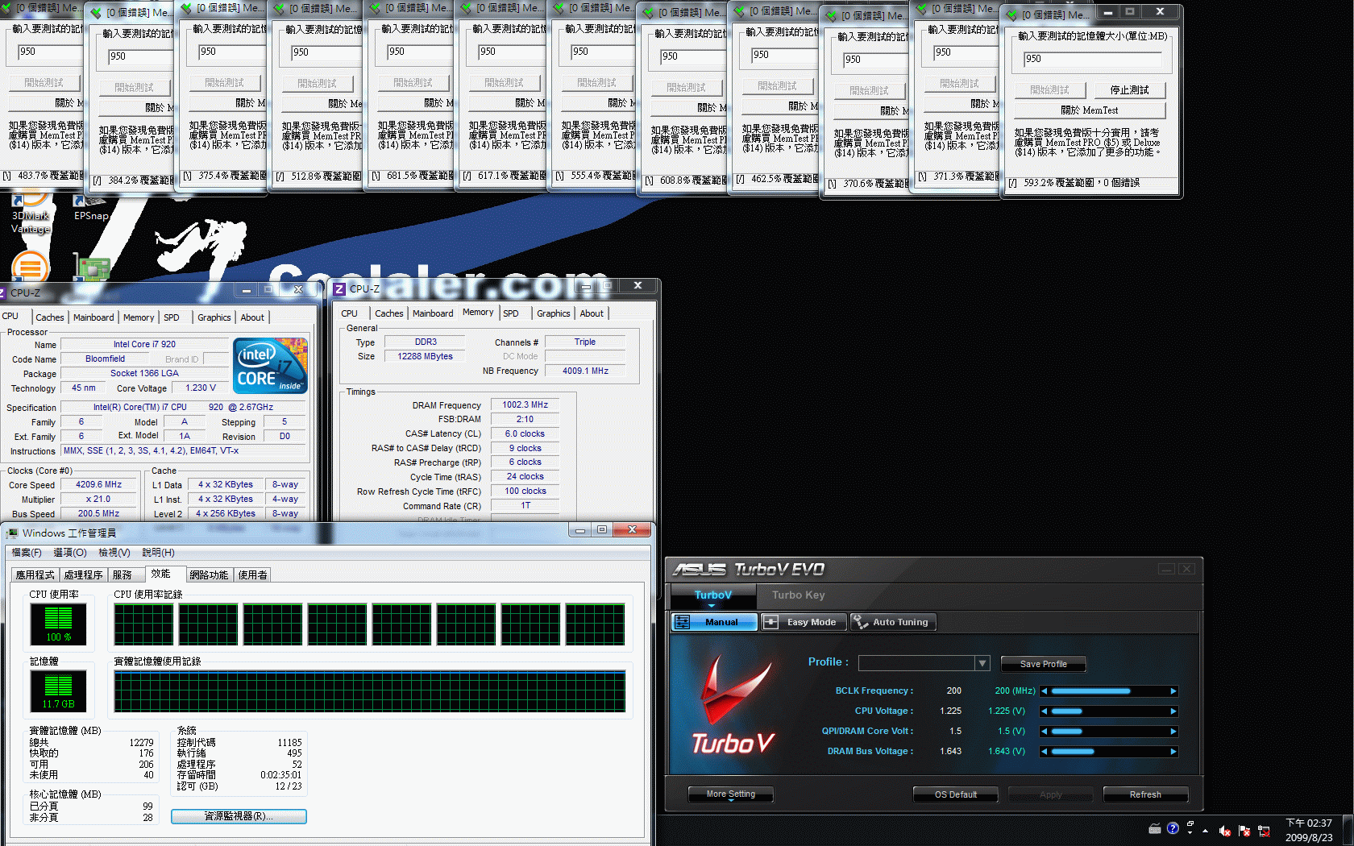
Task: Click CPU Voltage decrease arrow in TurboV
Action: (x=1045, y=711)
